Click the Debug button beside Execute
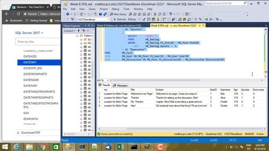The height and width of the screenshot is (151, 269). (x=132, y=19)
